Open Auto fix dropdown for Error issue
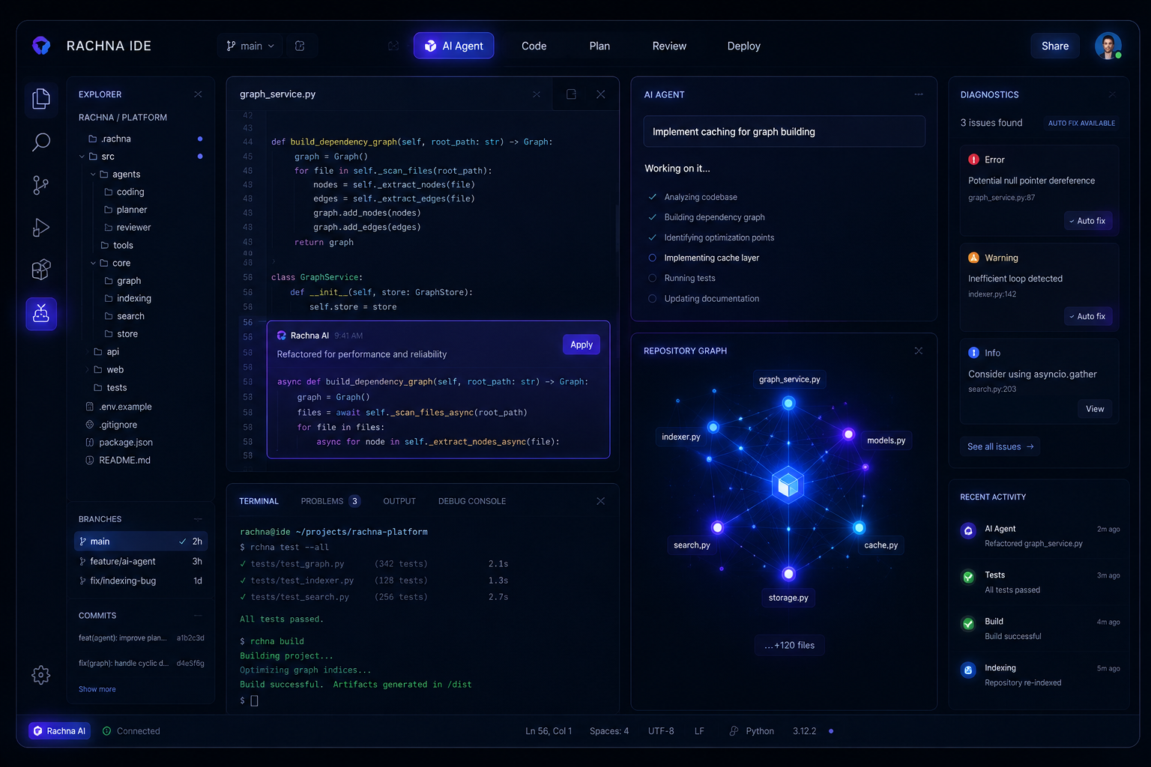 (1087, 221)
